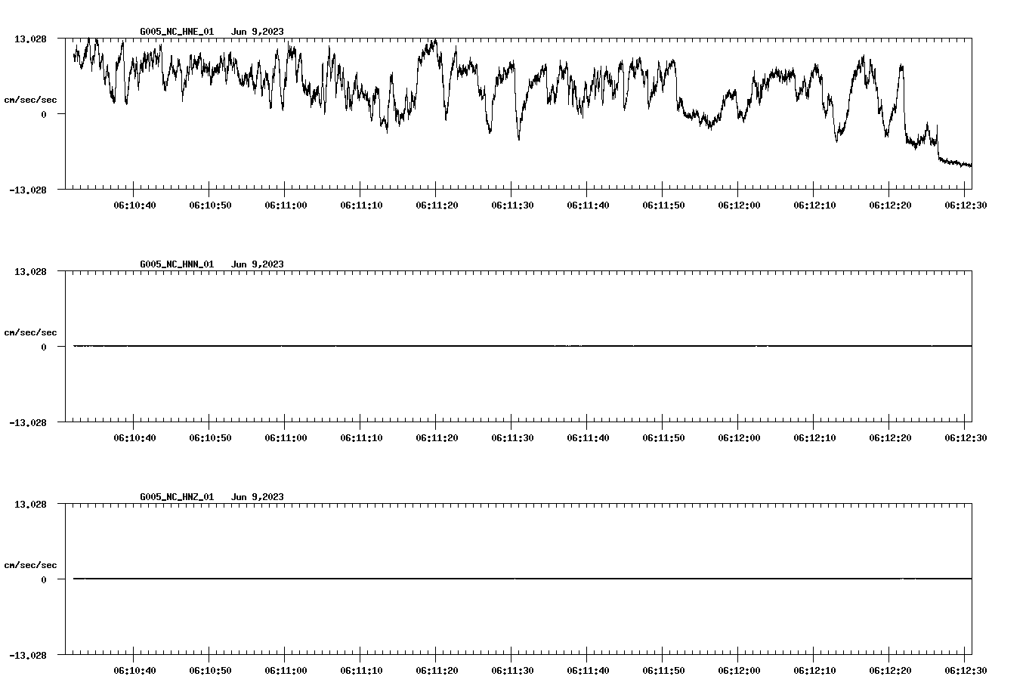Viewport: 1026px width, 698px height.
Task: Click 06:12:10 time label under HNZ plot
Action: tap(815, 671)
